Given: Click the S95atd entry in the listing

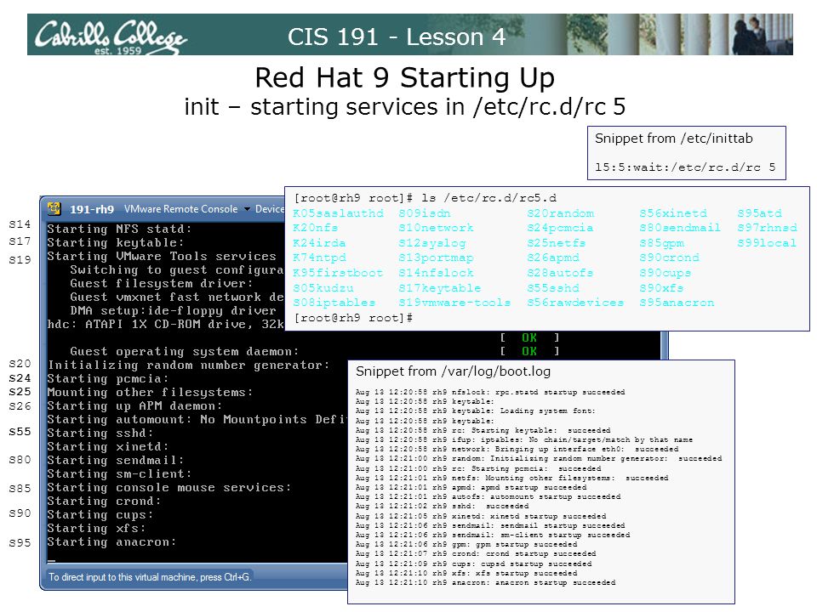Looking at the screenshot, I should point(760,212).
